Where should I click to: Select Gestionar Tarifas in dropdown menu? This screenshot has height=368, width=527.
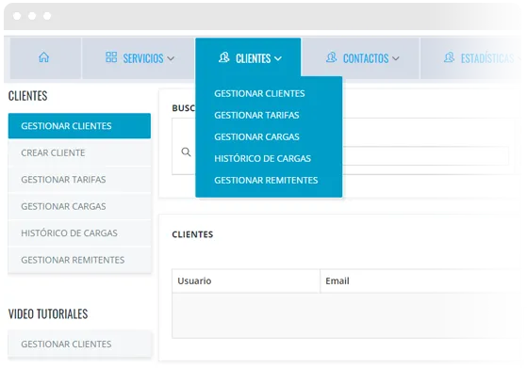pyautogui.click(x=256, y=116)
